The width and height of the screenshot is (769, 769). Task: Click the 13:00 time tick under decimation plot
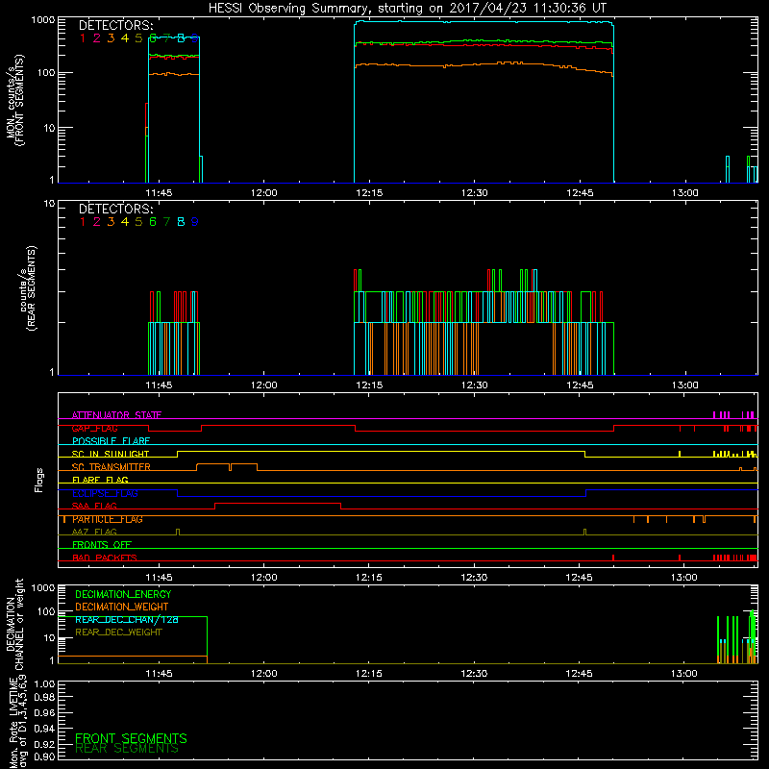(x=684, y=674)
